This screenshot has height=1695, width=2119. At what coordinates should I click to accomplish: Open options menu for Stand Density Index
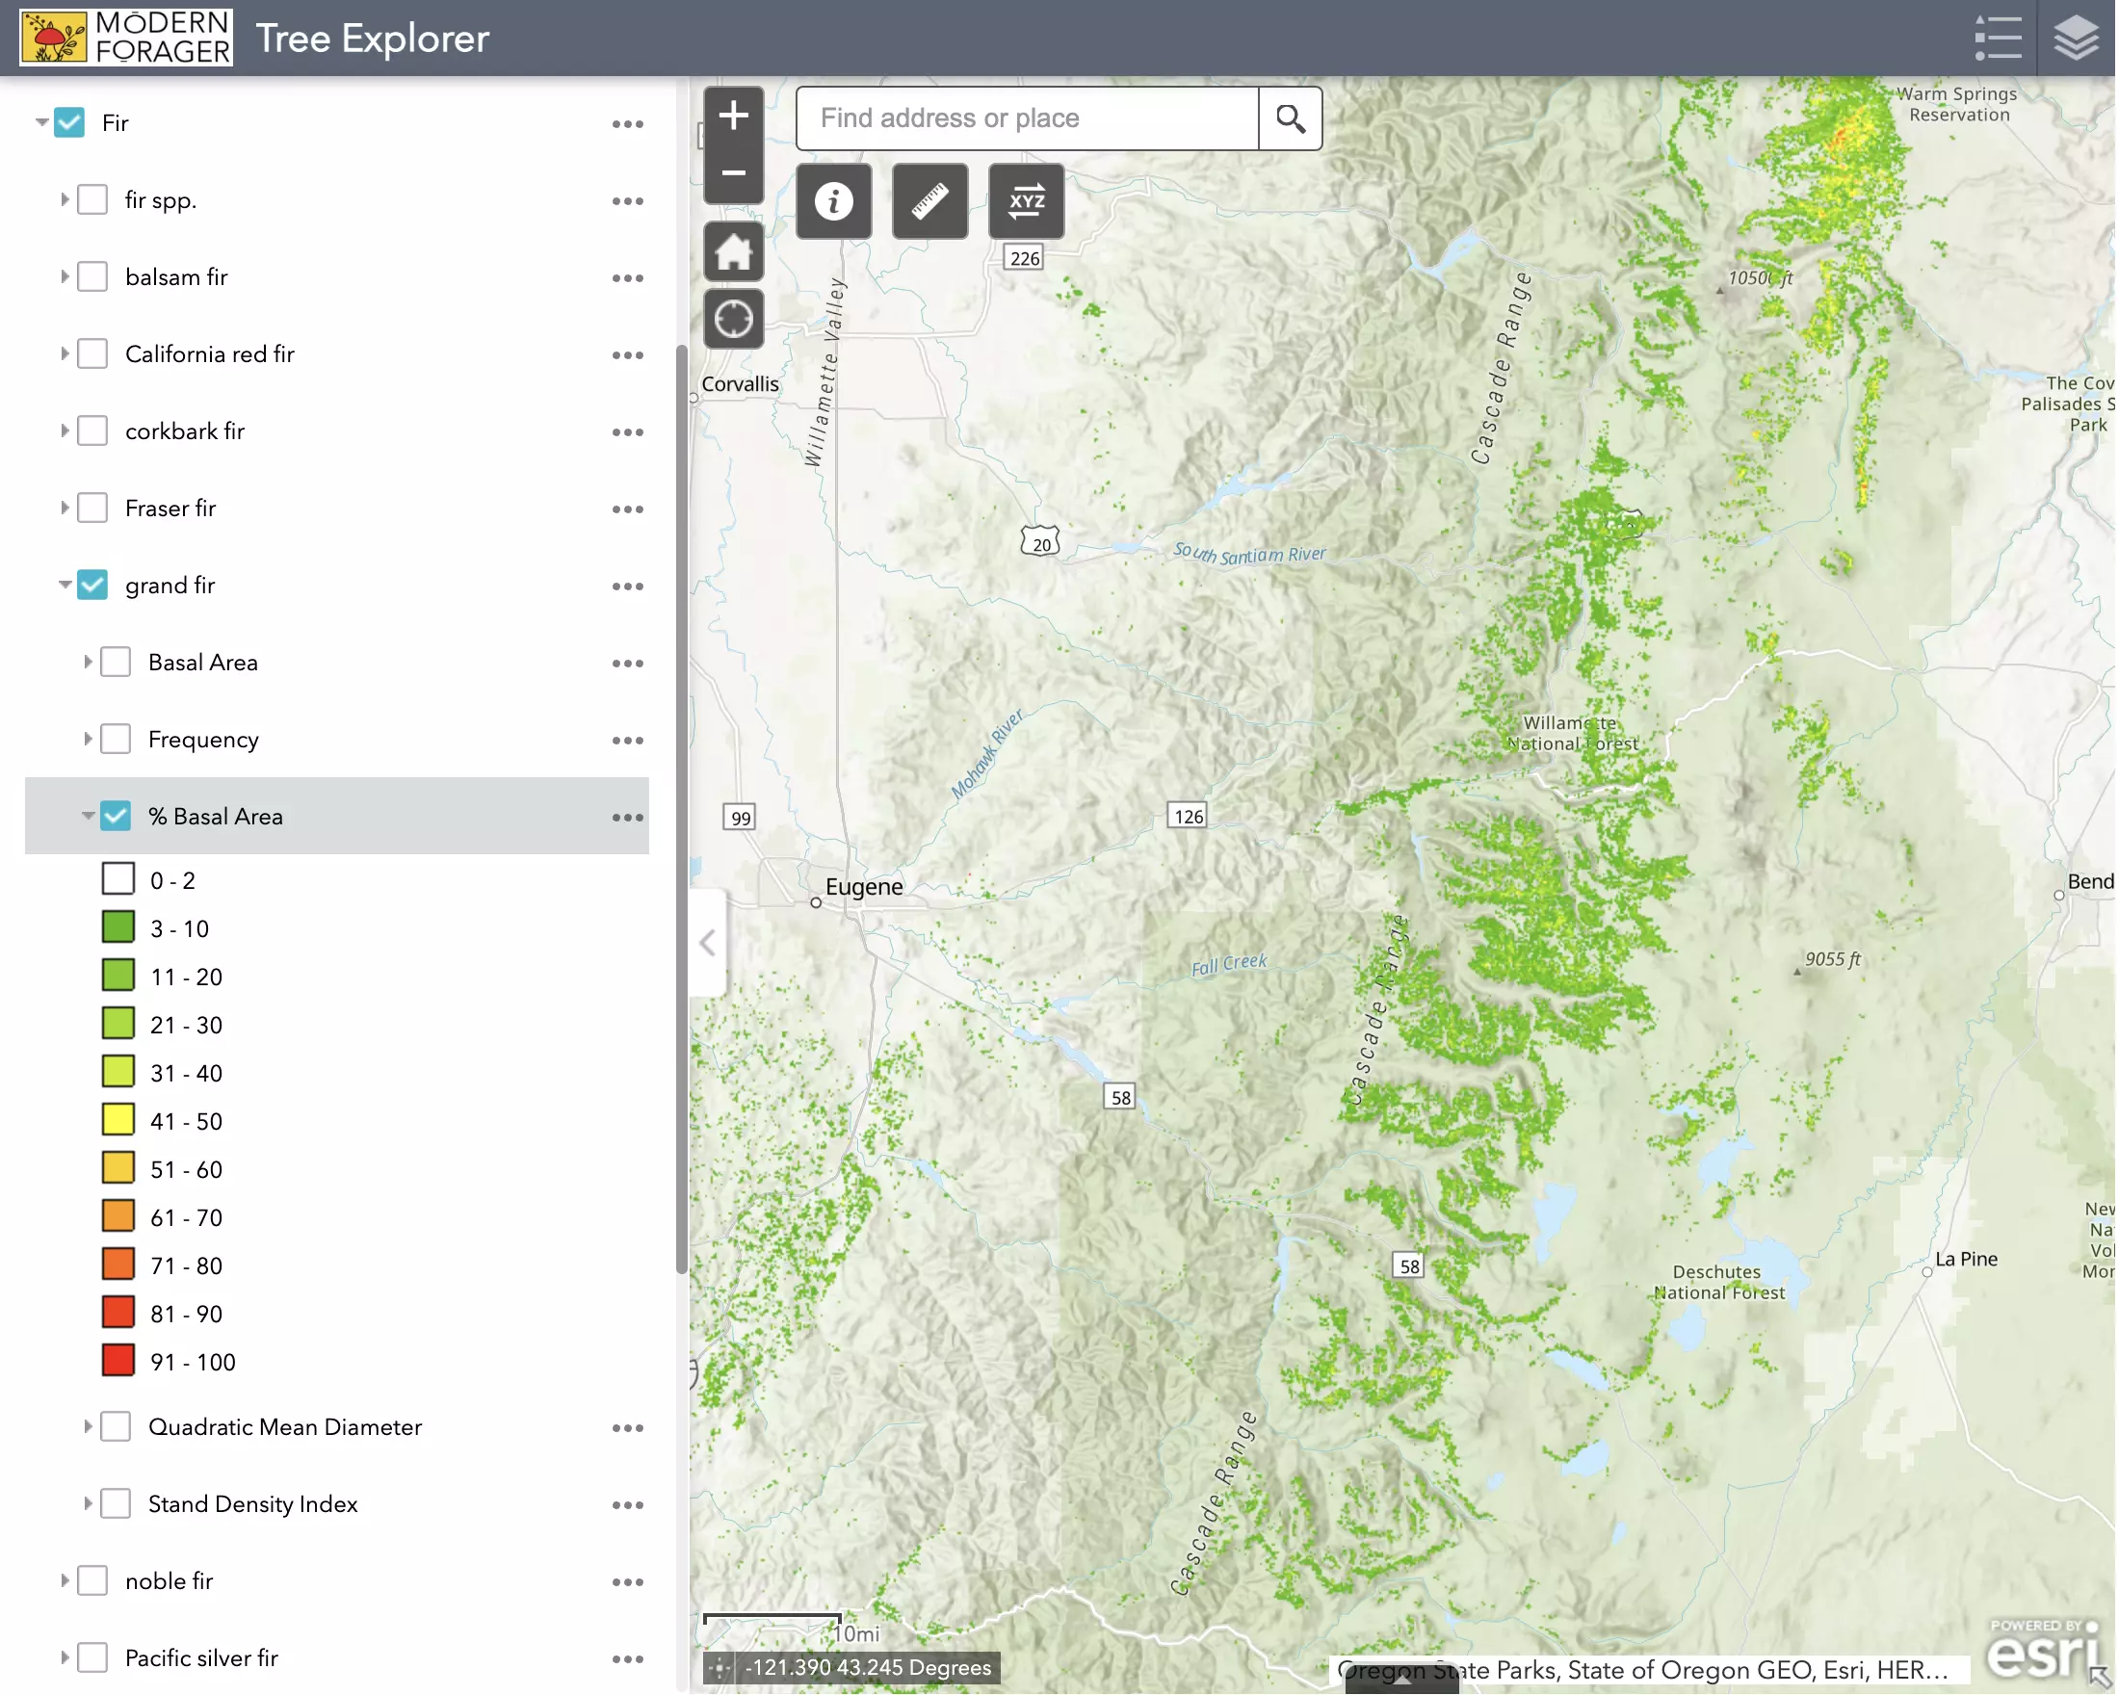627,1505
